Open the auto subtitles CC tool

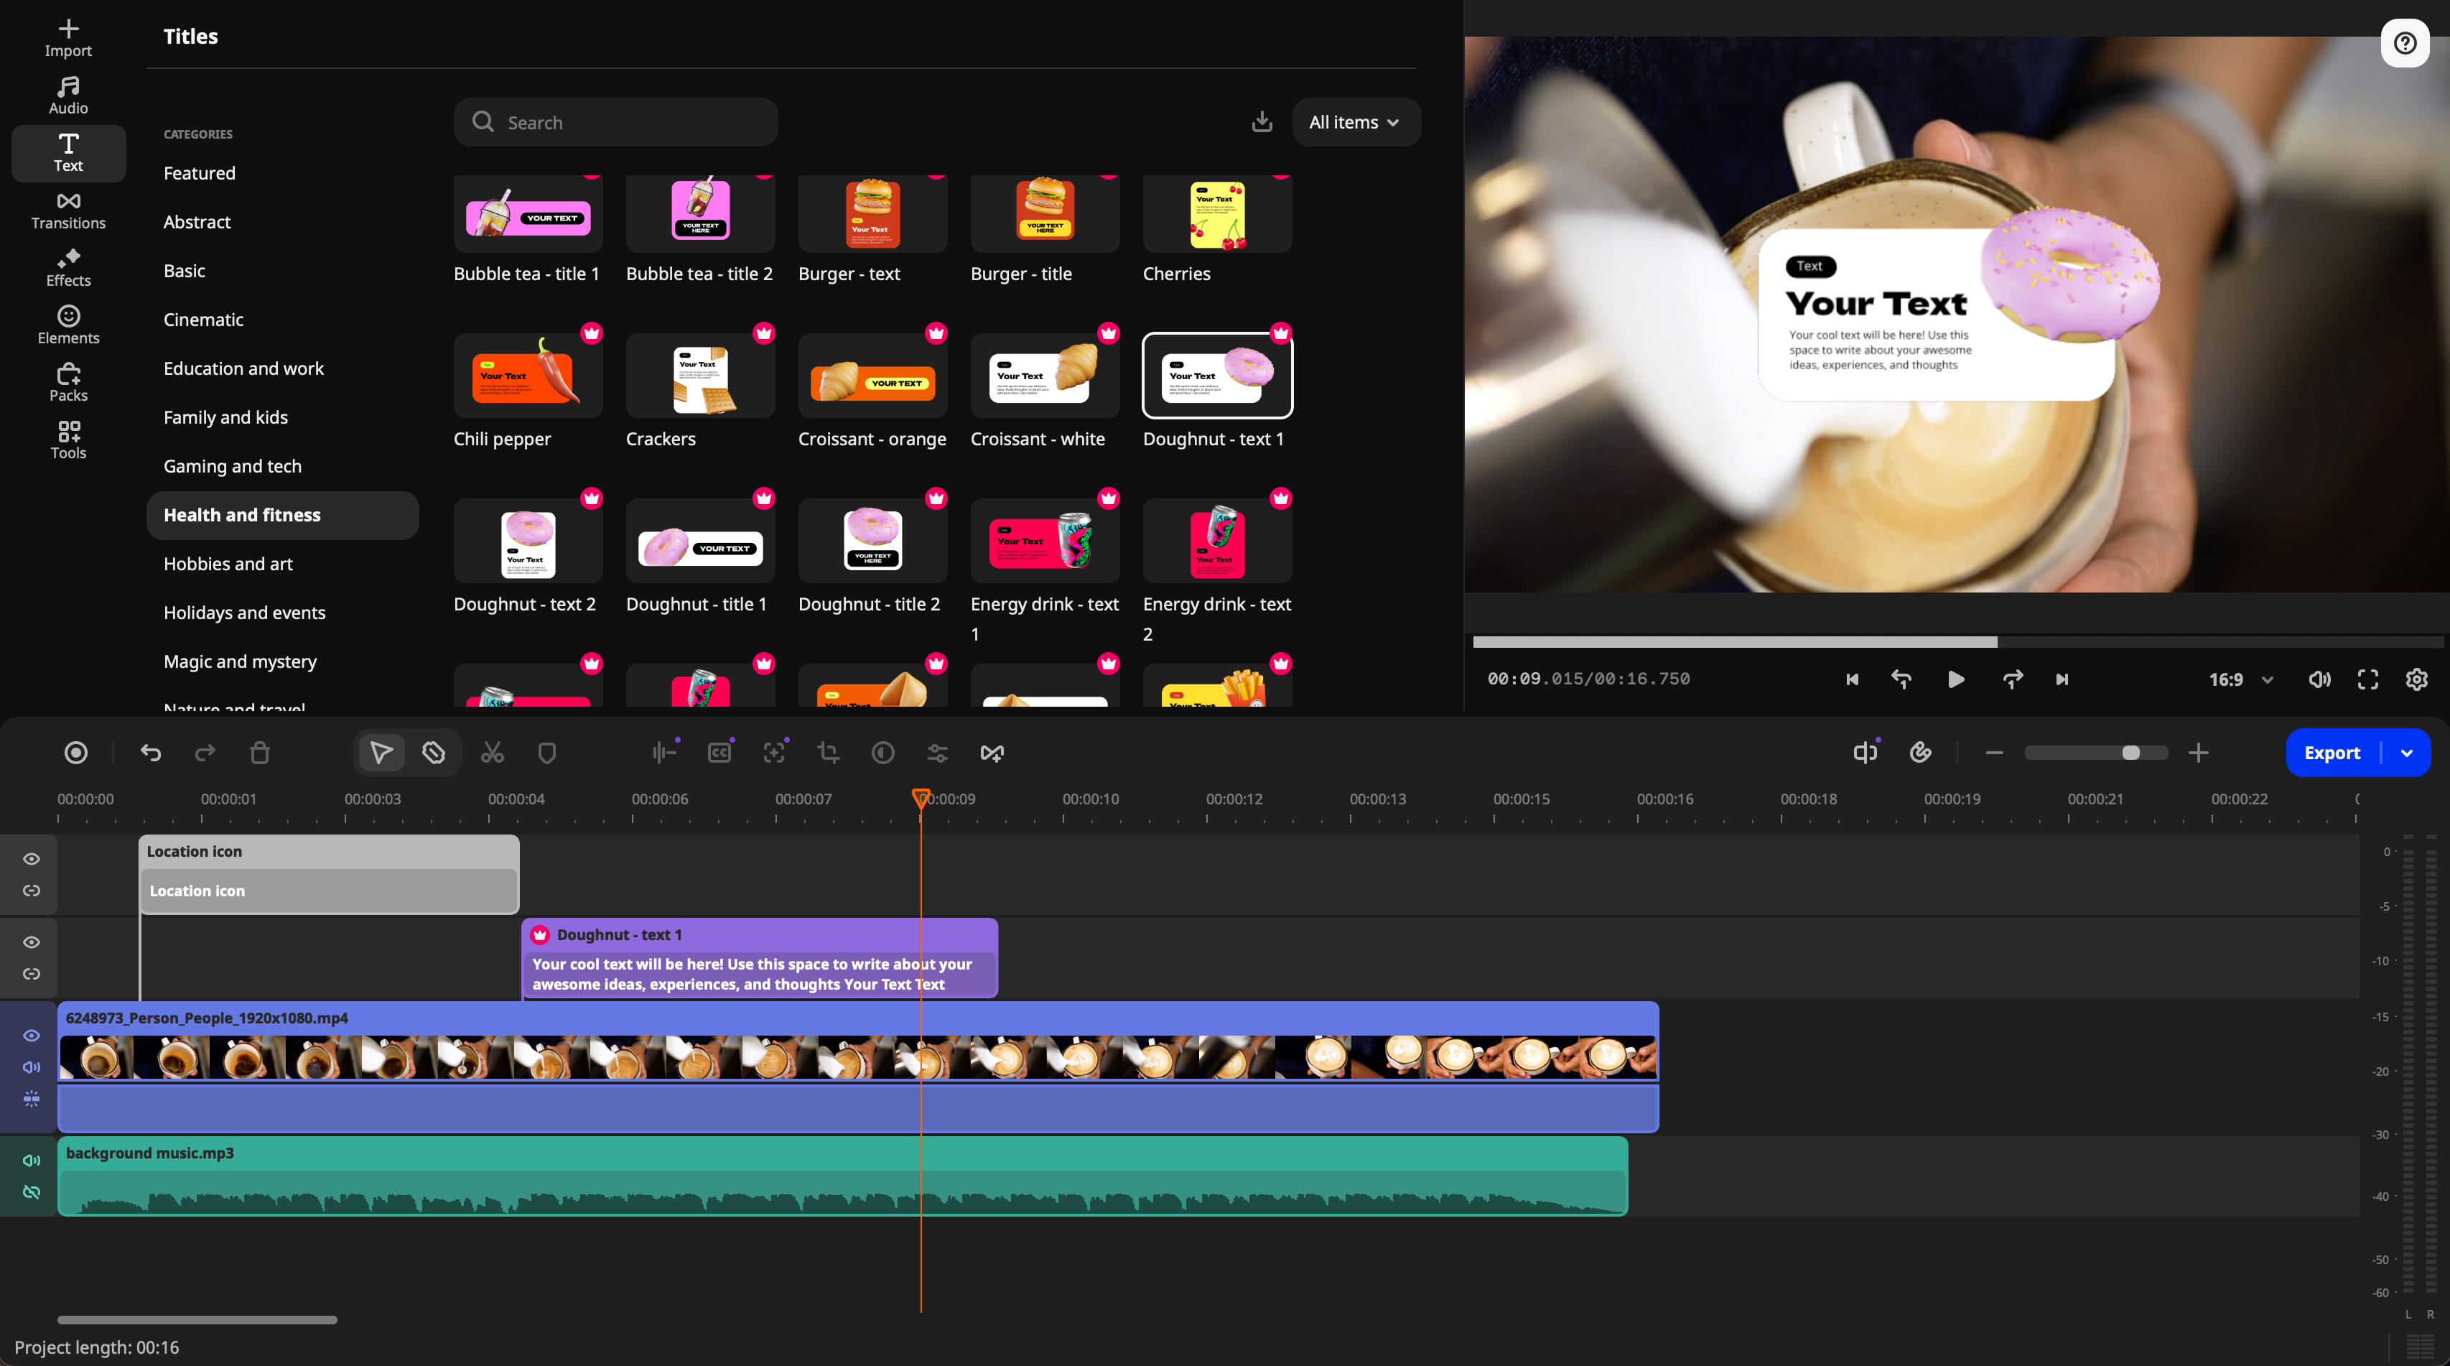point(720,753)
